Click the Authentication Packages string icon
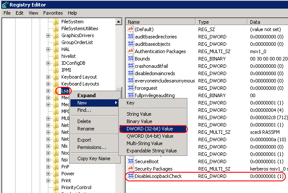Screen dimensions: 288x193 click(131, 51)
